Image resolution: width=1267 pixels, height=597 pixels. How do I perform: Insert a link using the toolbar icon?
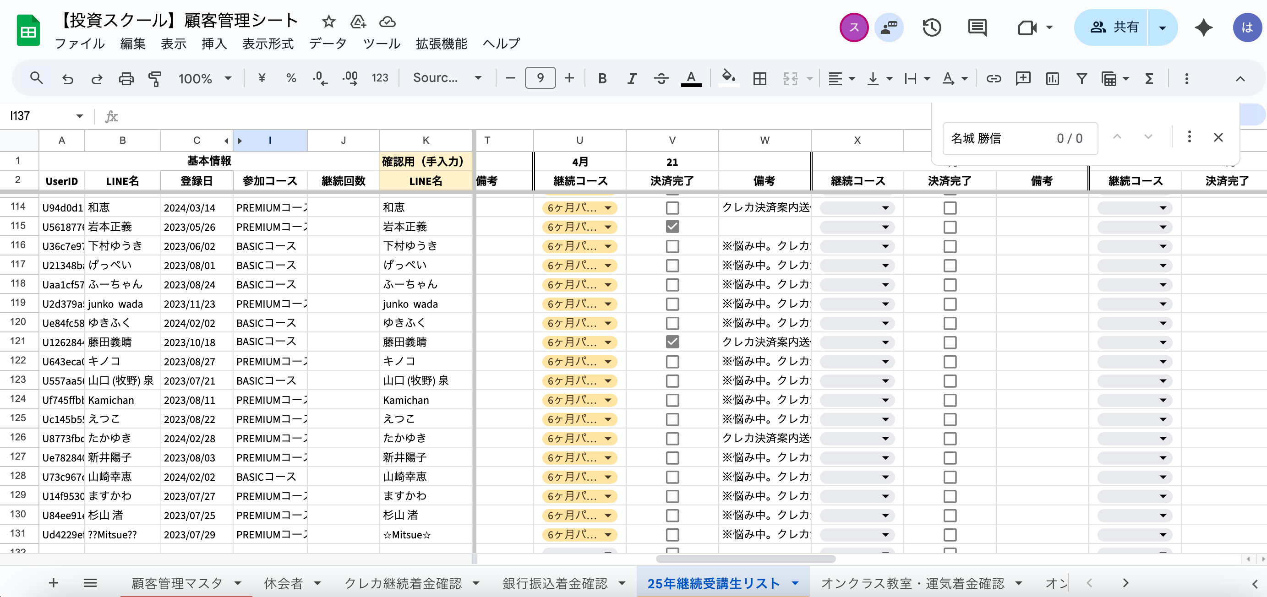tap(993, 78)
